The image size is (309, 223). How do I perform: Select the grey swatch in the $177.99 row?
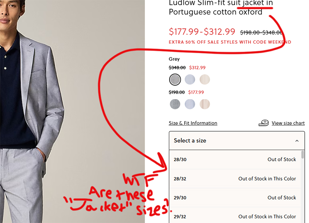point(175,104)
